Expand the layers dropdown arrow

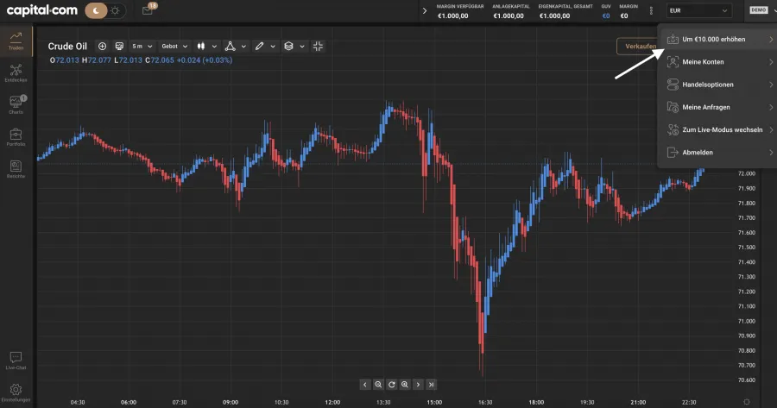pos(302,47)
